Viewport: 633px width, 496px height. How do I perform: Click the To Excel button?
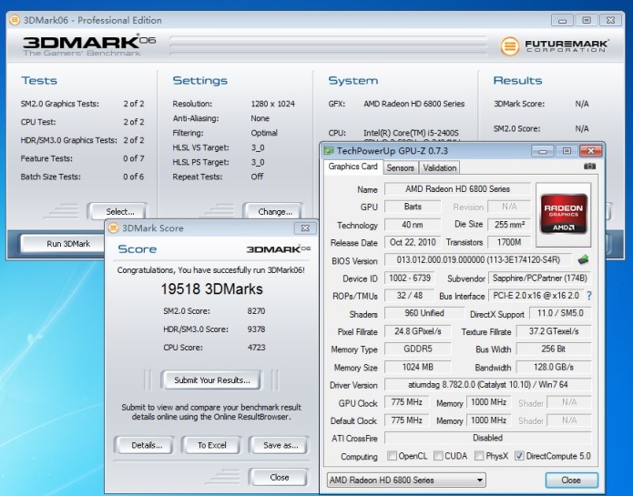pyautogui.click(x=211, y=445)
